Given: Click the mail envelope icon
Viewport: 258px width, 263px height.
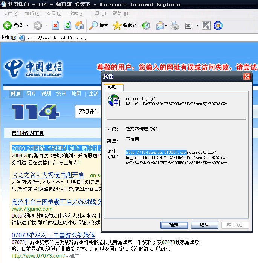Looking at the screenshot, I should [x=160, y=26].
